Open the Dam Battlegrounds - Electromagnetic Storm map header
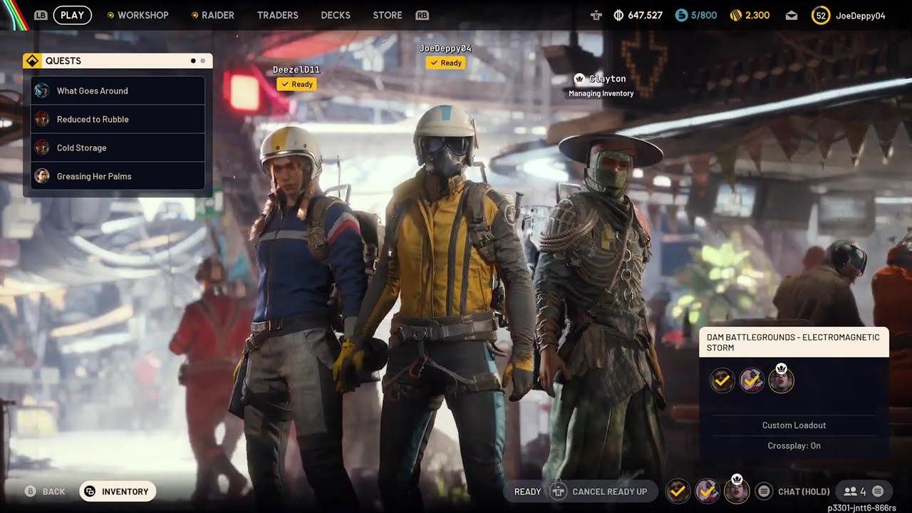 click(x=794, y=342)
